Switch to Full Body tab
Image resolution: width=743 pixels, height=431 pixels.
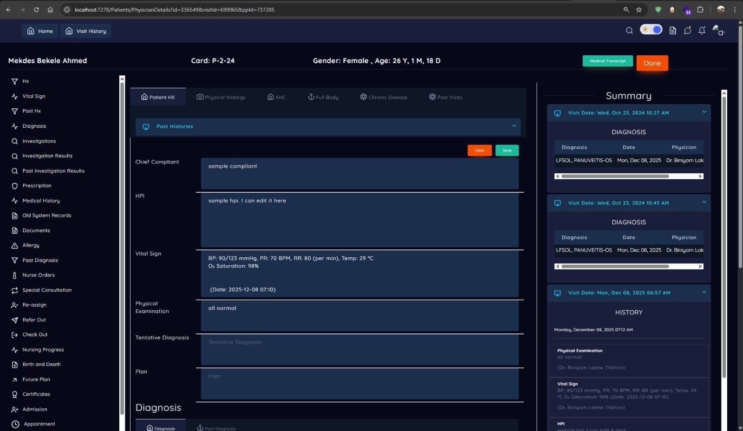[323, 97]
